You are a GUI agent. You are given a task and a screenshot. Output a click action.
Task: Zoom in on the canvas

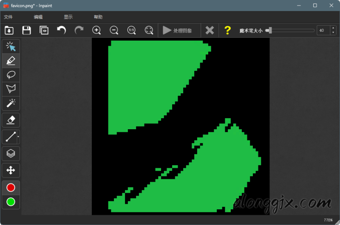[96, 30]
